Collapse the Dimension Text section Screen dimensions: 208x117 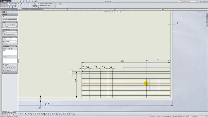pyautogui.click(x=17, y=46)
